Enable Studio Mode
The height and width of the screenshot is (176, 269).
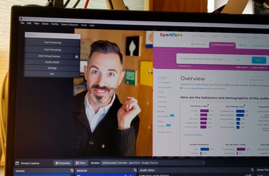(52, 62)
